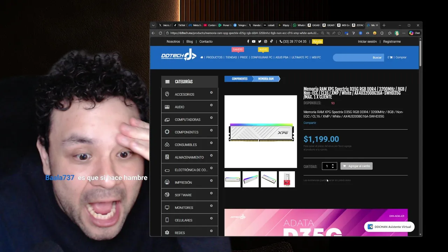
Task: Expand the Audio category
Action: (x=211, y=105)
